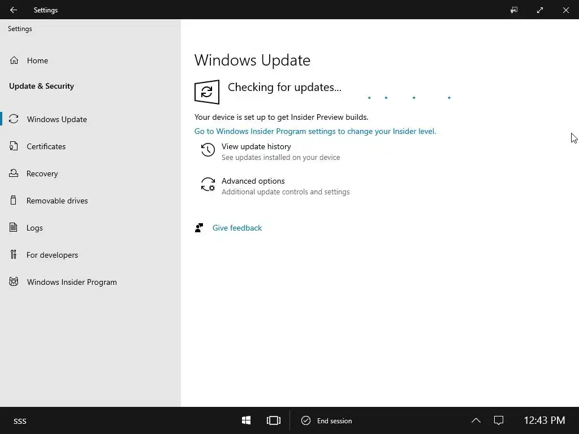Viewport: 579px width, 434px height.
Task: Click End session button
Action: [327, 420]
